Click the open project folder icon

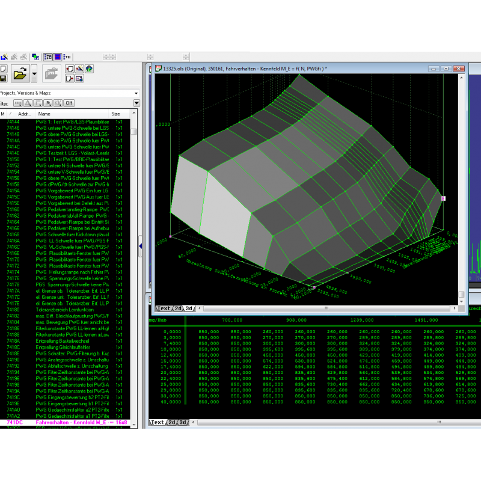click(20, 74)
